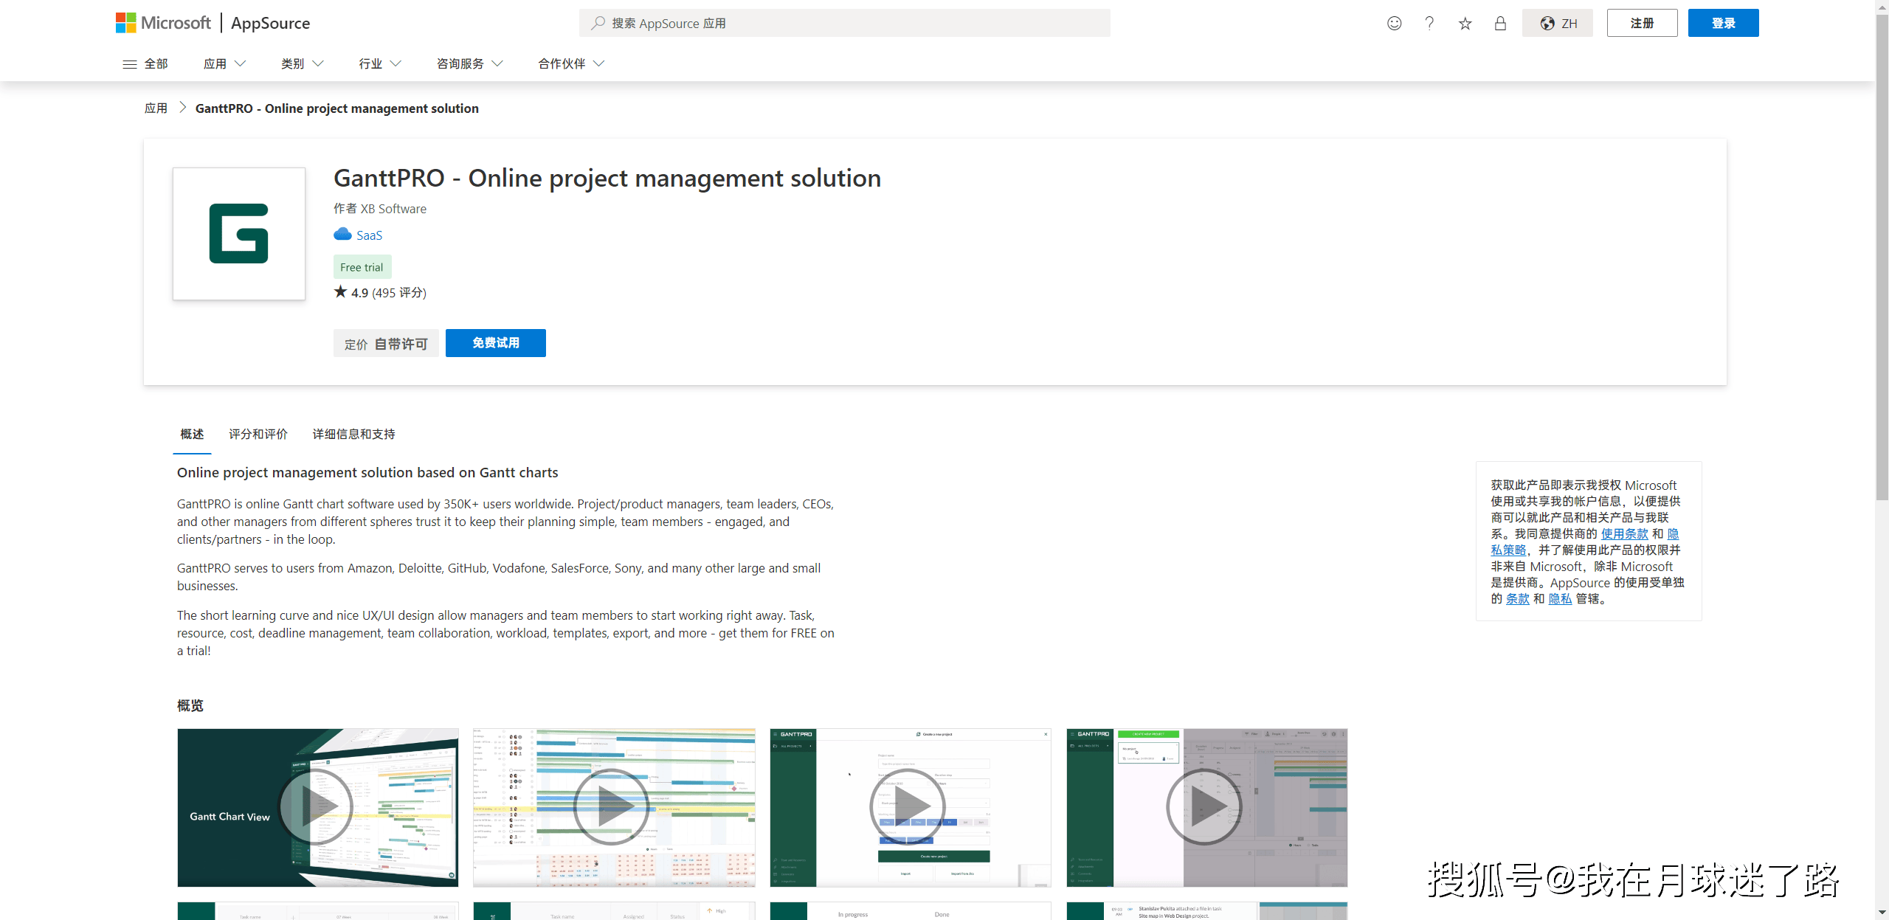Click the 详细信息和支持 details tab
The height and width of the screenshot is (920, 1889).
353,434
